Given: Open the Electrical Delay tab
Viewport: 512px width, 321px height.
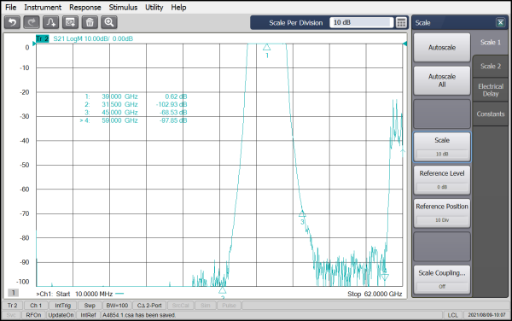Looking at the screenshot, I should click(490, 90).
